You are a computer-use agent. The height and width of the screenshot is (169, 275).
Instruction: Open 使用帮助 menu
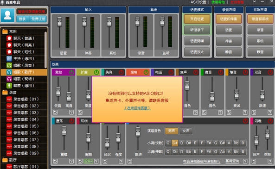[x=218, y=2]
